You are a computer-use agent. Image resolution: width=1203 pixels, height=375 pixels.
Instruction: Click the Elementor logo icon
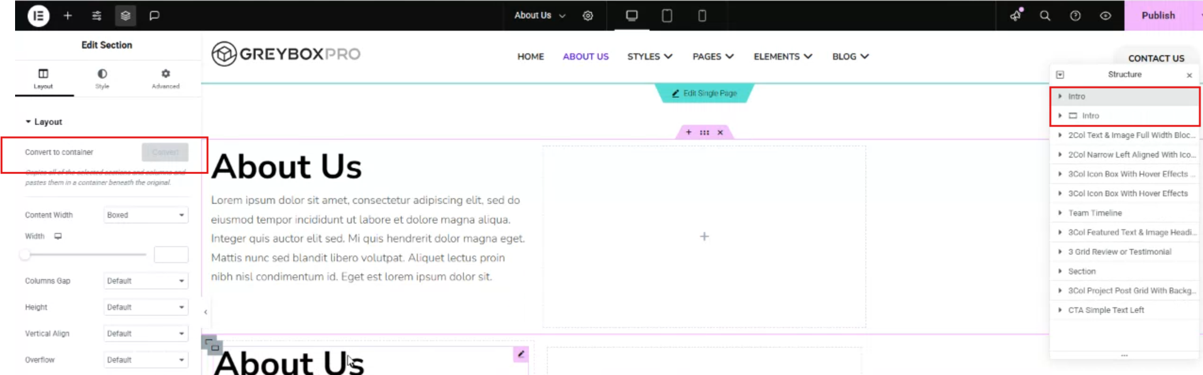click(38, 16)
